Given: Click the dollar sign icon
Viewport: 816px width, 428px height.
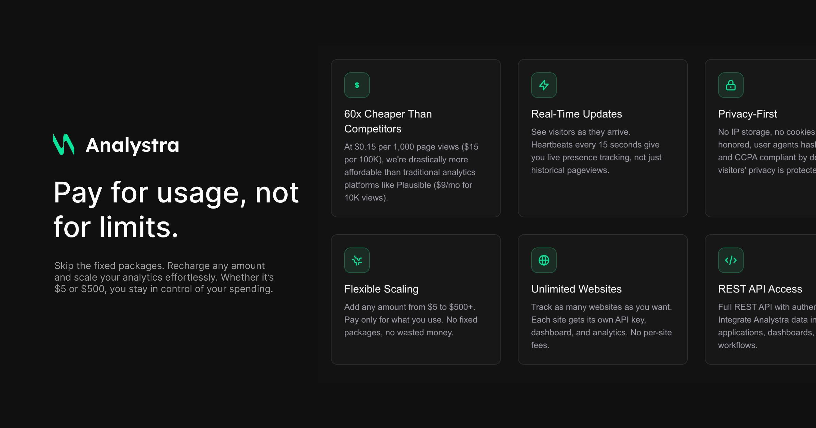Looking at the screenshot, I should click(357, 85).
